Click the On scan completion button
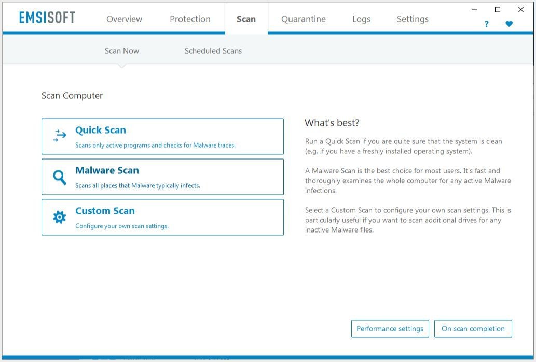The height and width of the screenshot is (362, 536). tap(473, 329)
